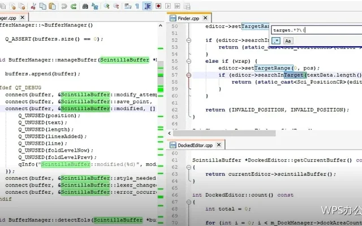Click 'Q_UNUSED(foldLevelPrev);' line
Screen dimensions: 362x226
[57, 157]
